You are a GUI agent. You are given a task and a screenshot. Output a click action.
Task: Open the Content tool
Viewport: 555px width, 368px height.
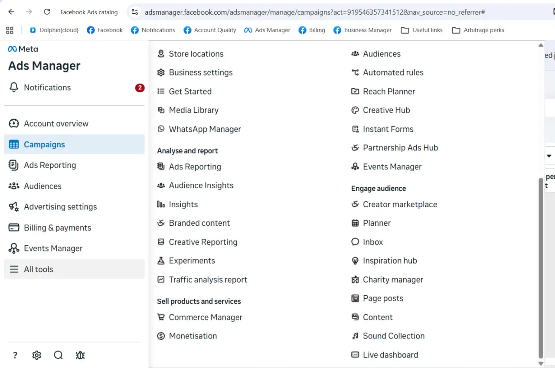tap(378, 317)
